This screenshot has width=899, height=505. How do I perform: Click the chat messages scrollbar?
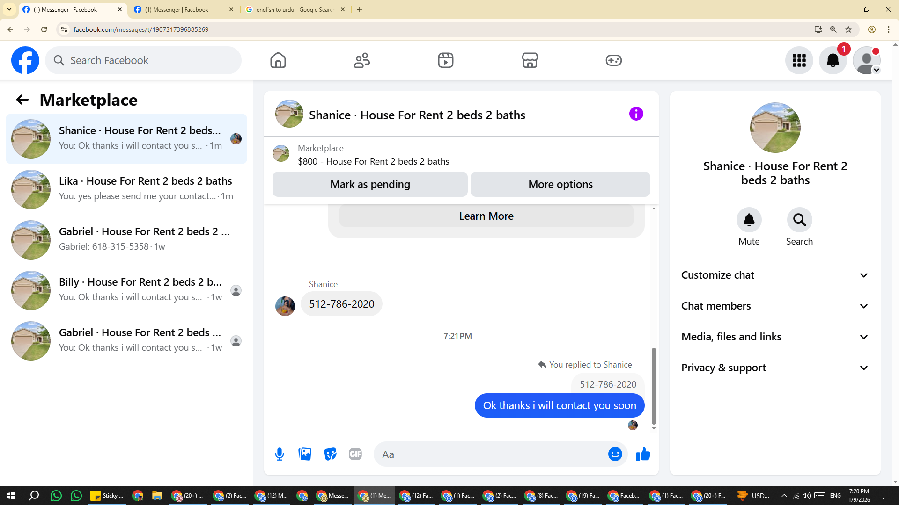click(x=654, y=385)
